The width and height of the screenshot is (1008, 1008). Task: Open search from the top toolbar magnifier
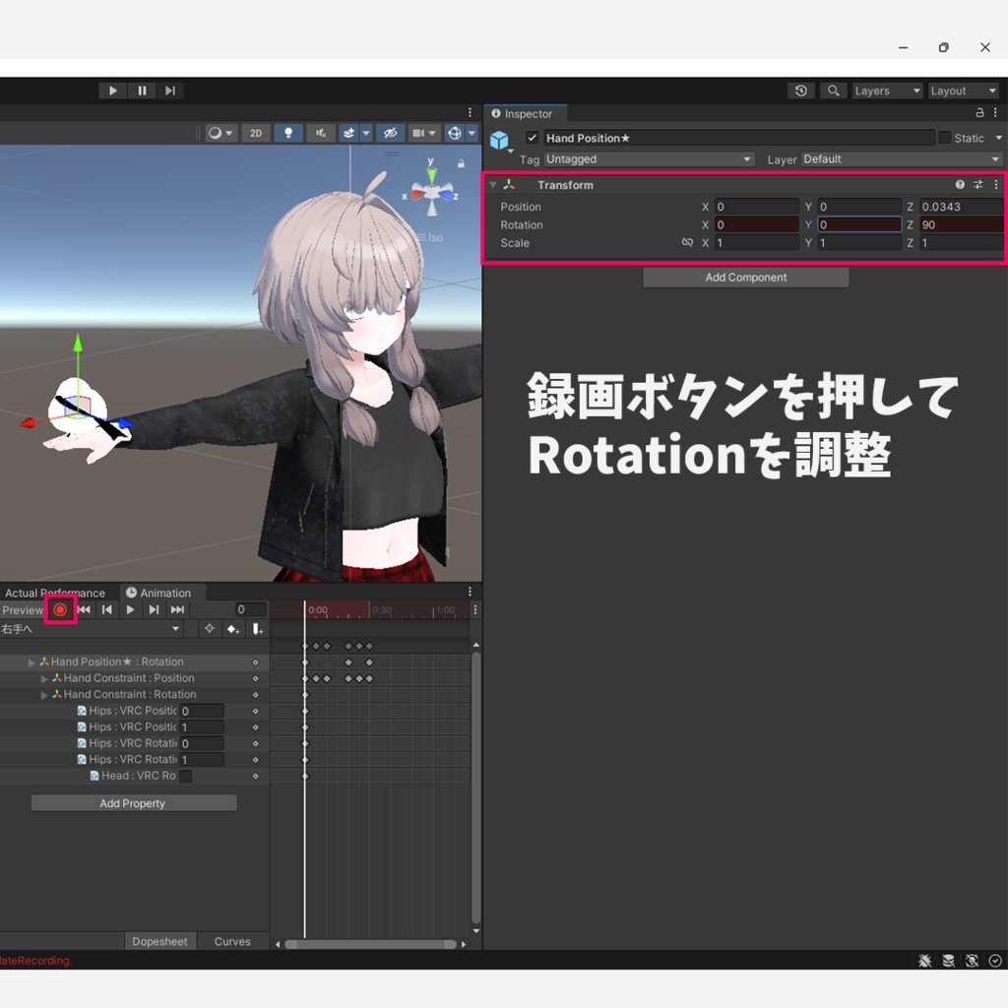(833, 90)
